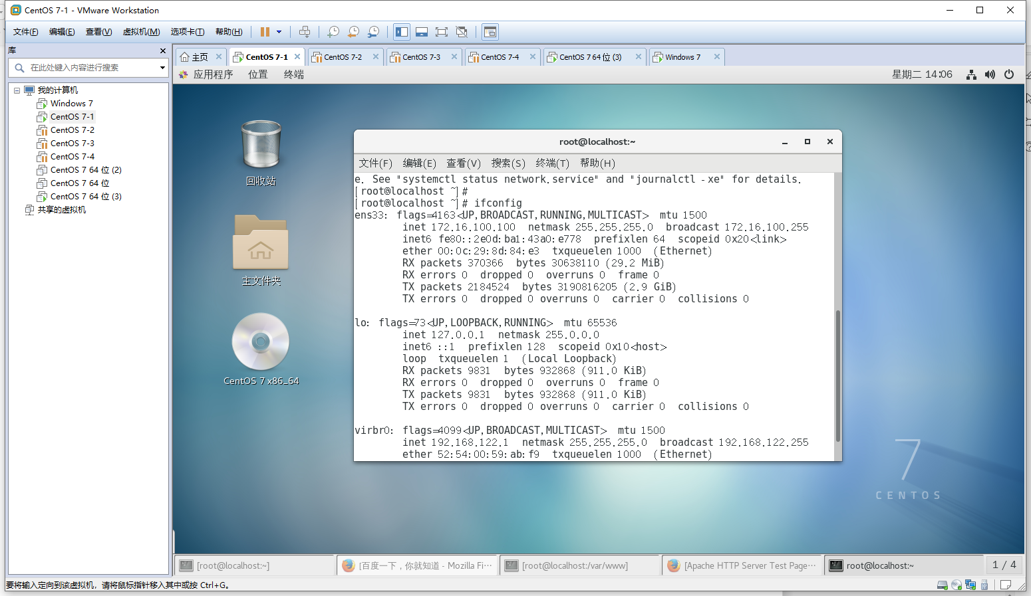Viewport: 1031px width, 596px height.
Task: Click the USB device status icon
Action: tap(984, 585)
